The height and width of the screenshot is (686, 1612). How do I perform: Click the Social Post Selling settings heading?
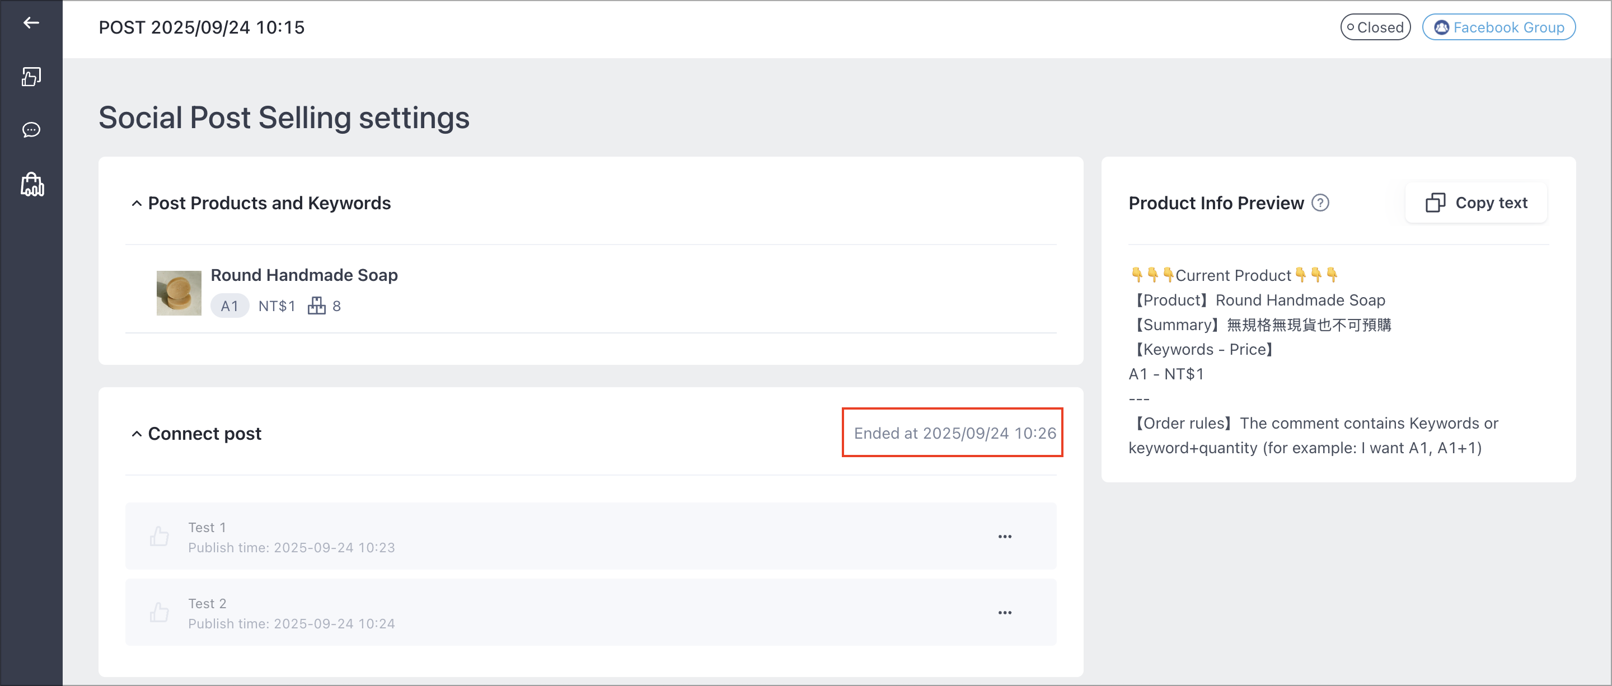click(284, 118)
